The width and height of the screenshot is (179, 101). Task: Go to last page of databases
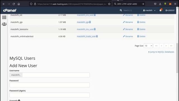pos(171,46)
